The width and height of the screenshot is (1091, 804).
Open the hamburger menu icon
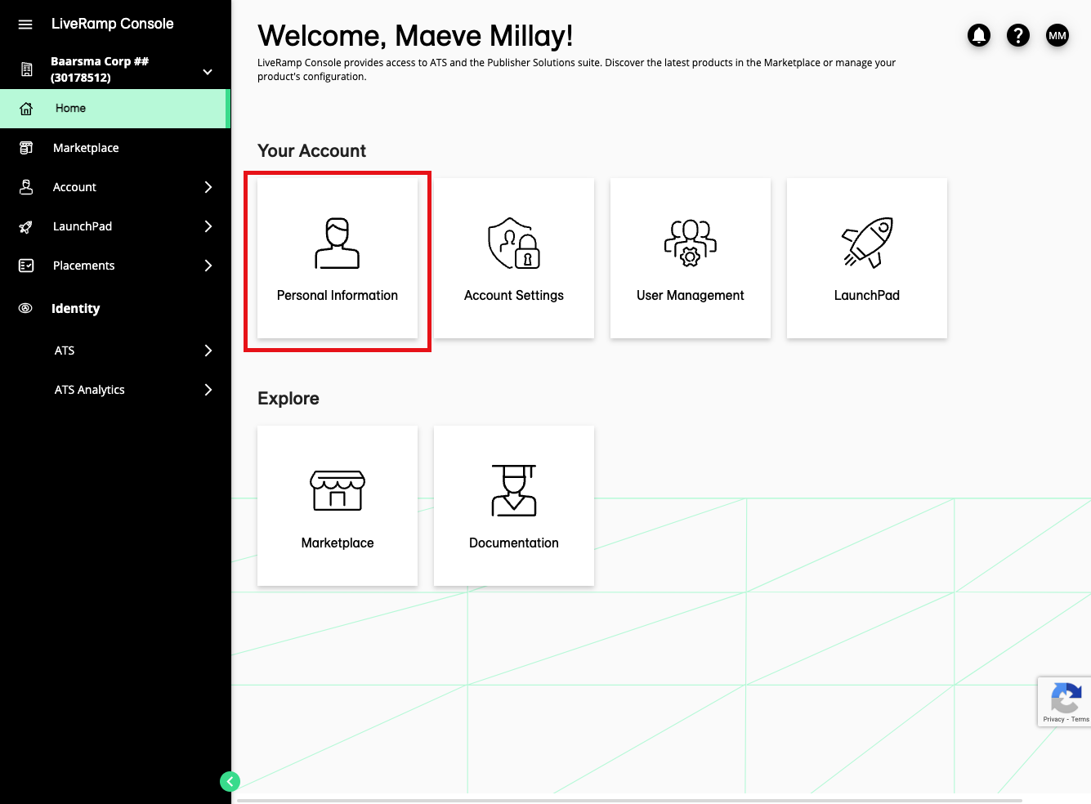[x=25, y=25]
